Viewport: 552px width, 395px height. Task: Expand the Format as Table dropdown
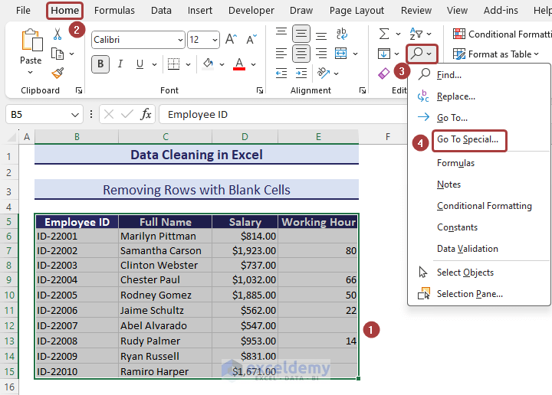click(x=536, y=54)
